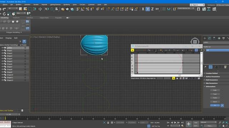The image size is (229, 128).
Task: Open the Curve Editor icon
Action: coord(204,9)
